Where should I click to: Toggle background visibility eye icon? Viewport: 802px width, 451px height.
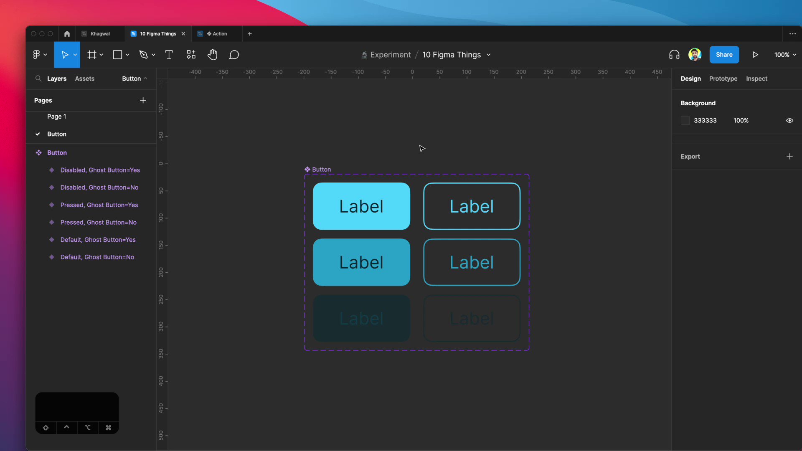coord(789,120)
